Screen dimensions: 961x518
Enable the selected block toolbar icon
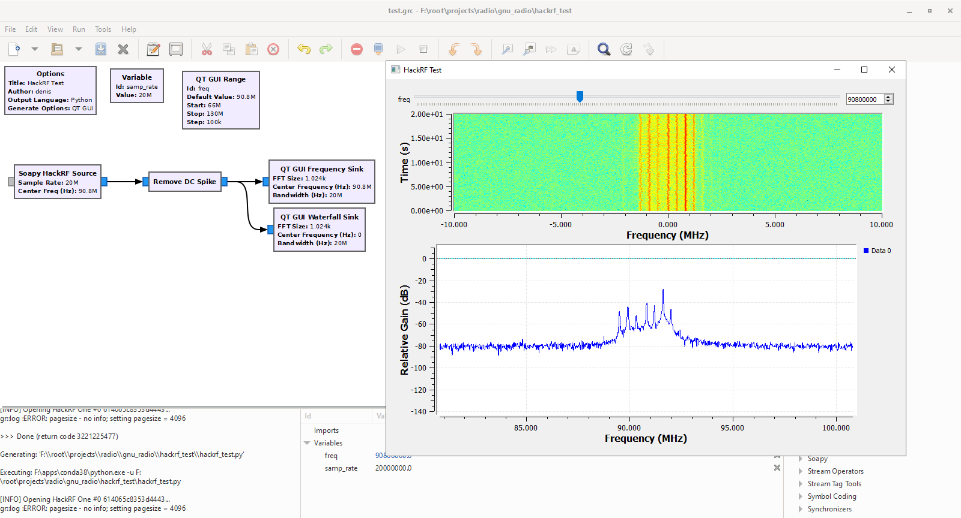click(x=507, y=49)
